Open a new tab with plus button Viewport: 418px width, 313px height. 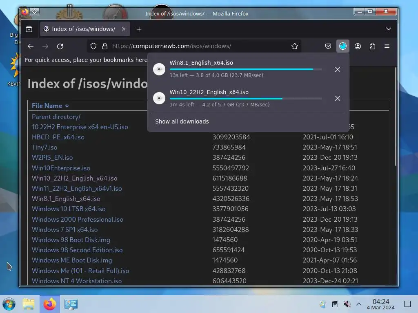click(x=139, y=29)
